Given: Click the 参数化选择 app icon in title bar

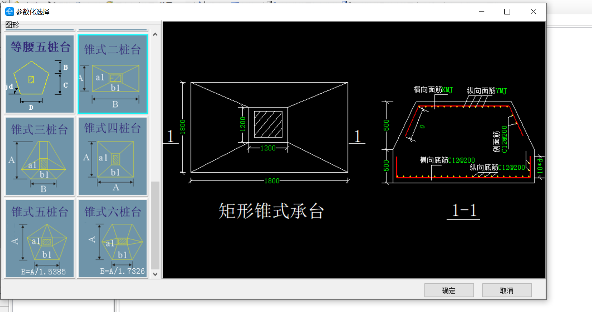Looking at the screenshot, I should tap(9, 11).
